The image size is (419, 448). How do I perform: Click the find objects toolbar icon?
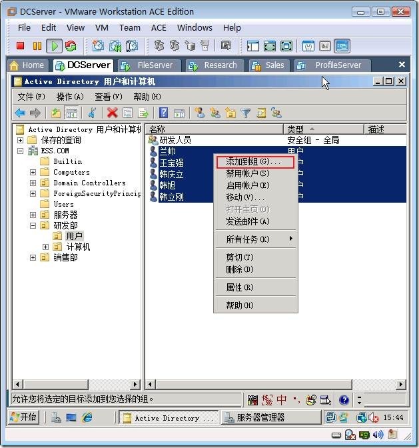pyautogui.click(x=261, y=113)
